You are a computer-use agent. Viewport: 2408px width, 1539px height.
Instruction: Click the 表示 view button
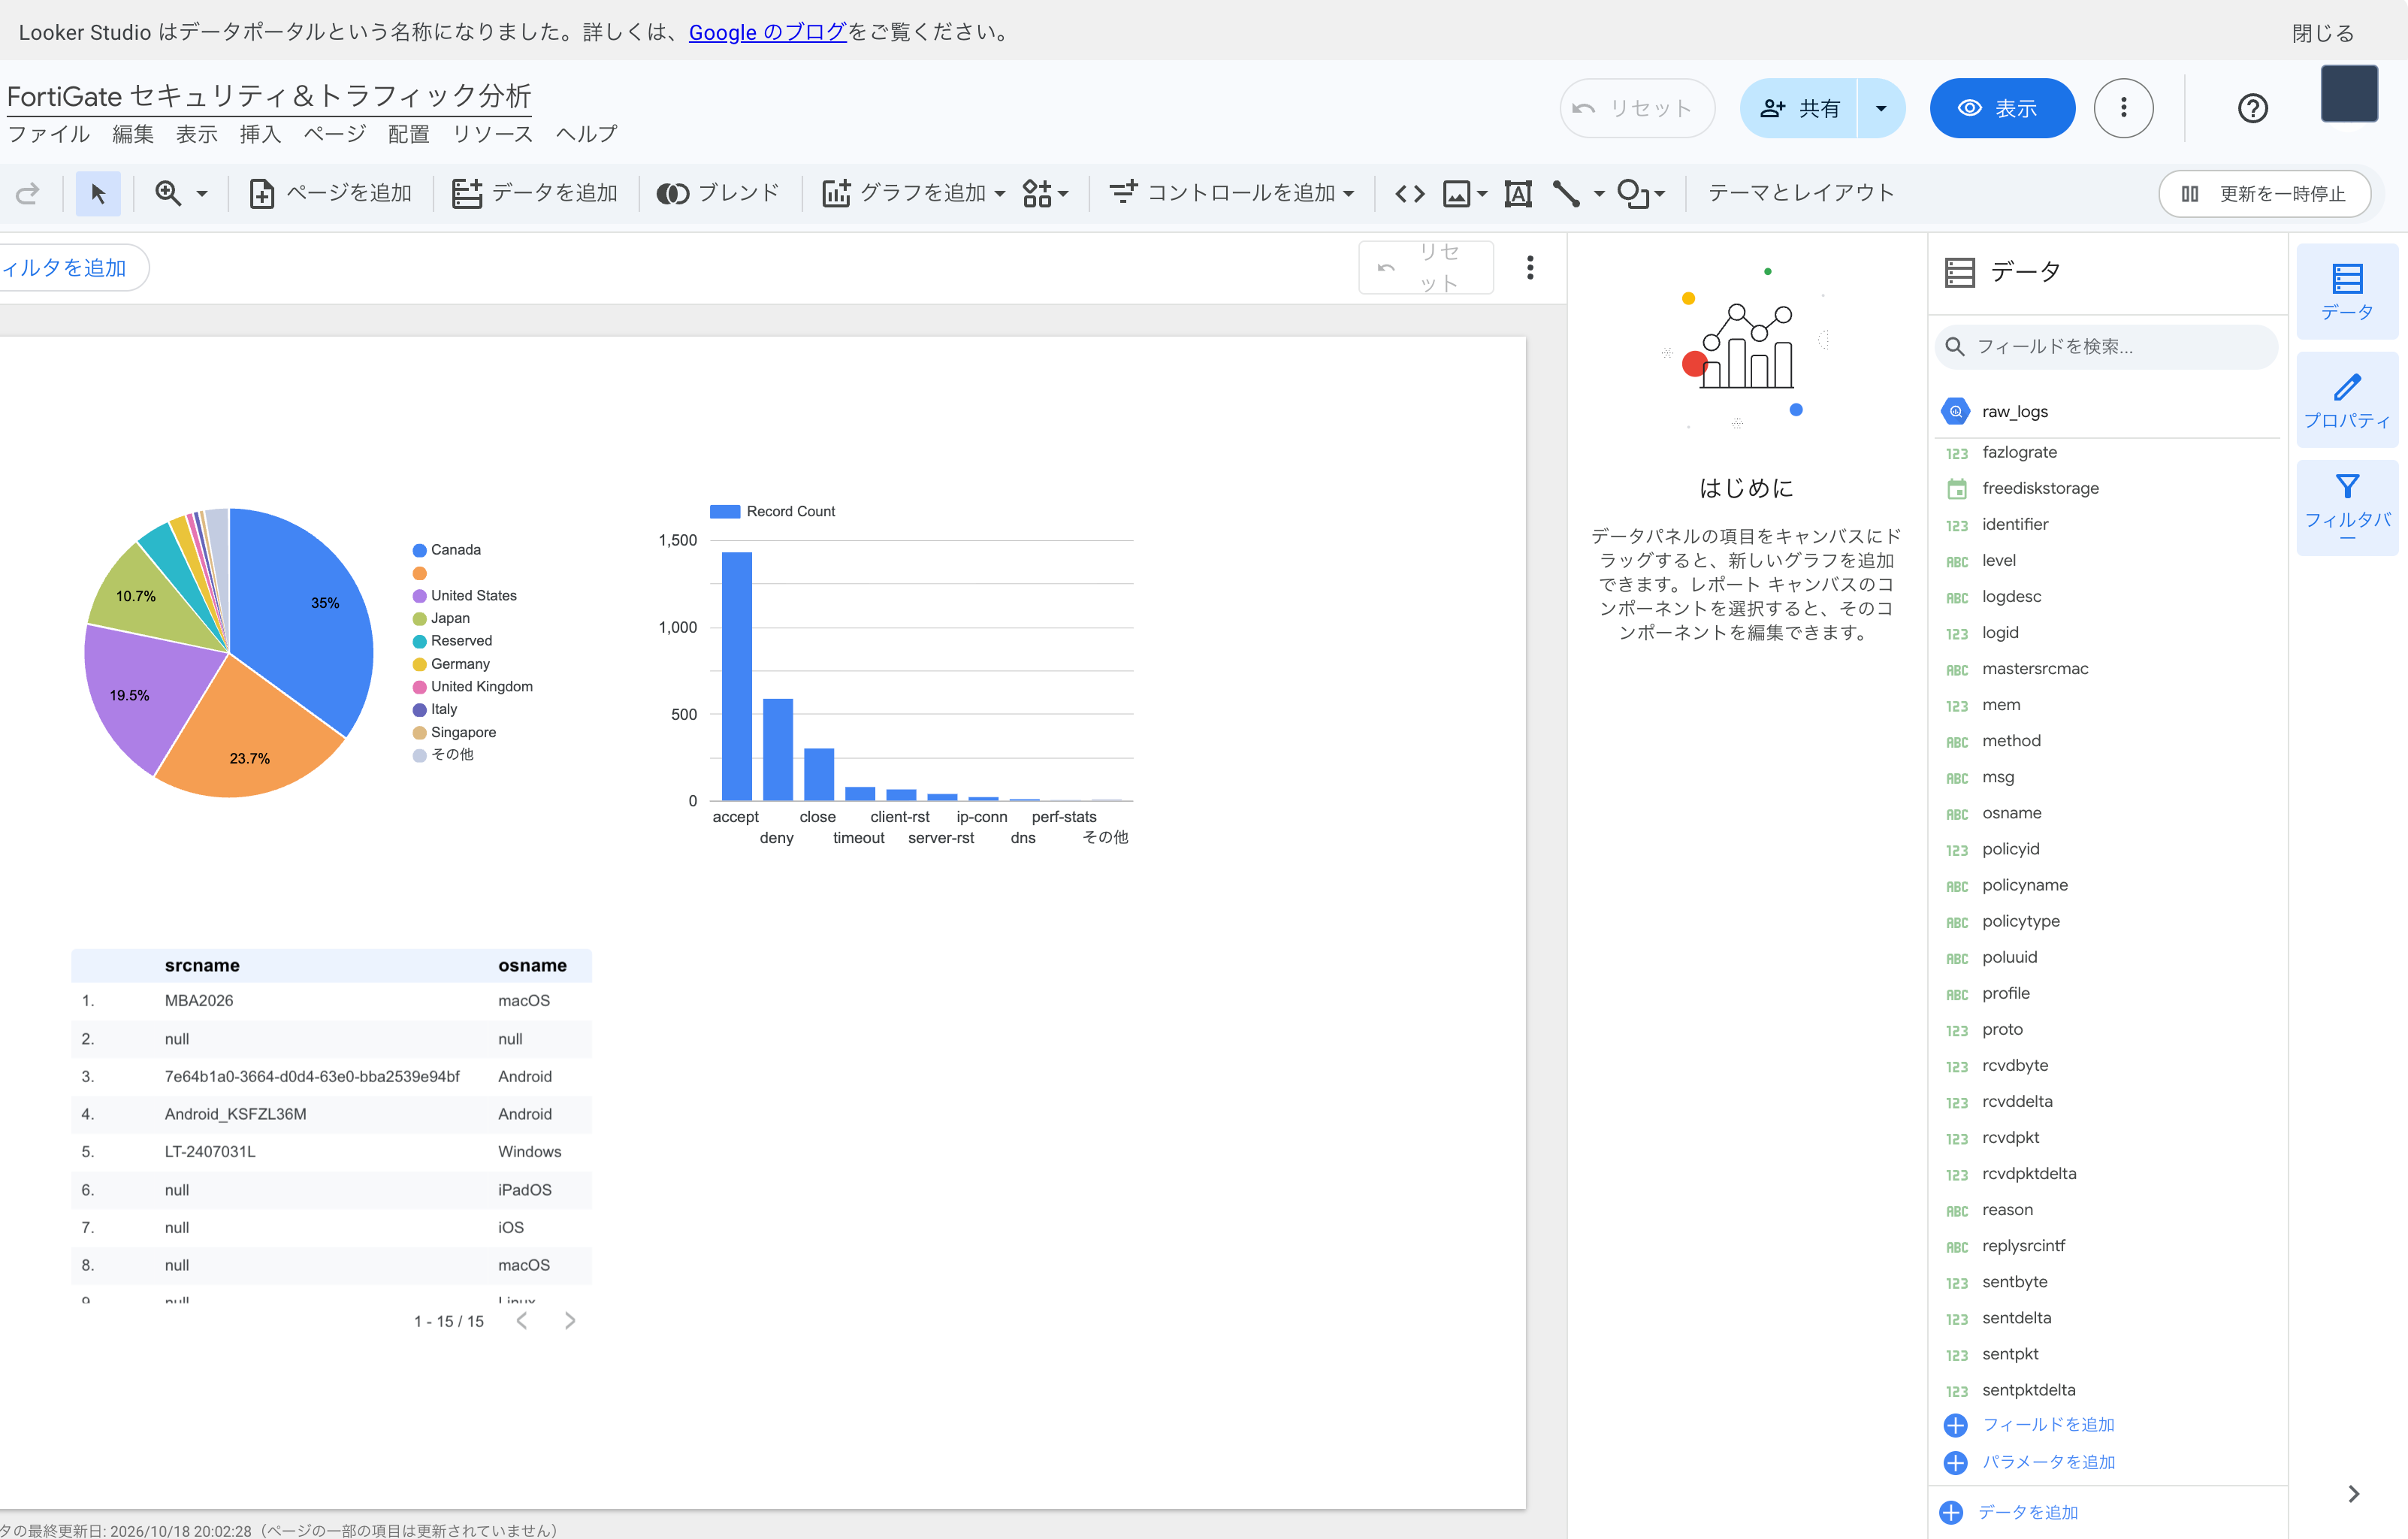2002,108
